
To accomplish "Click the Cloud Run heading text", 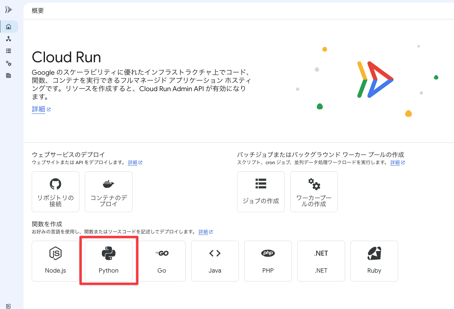I will (66, 57).
